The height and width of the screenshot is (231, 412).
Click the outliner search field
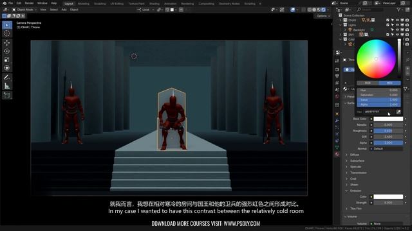370,10
